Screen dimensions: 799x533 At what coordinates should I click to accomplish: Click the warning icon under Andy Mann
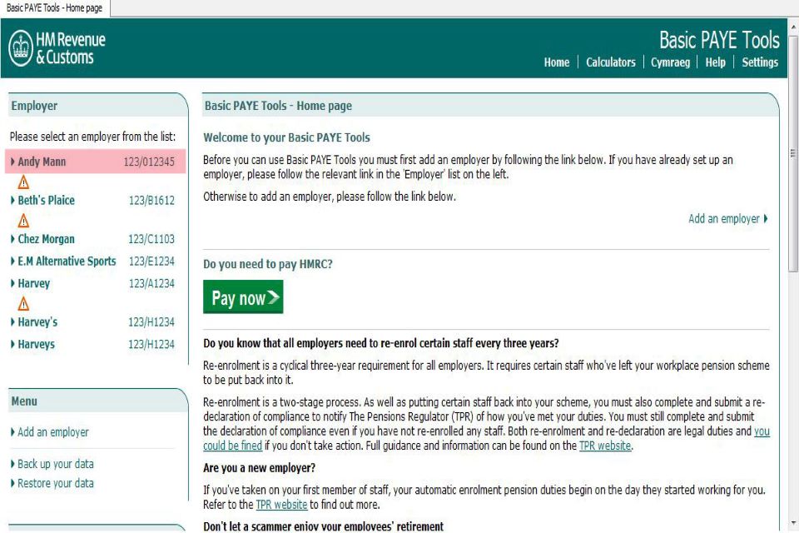(23, 182)
